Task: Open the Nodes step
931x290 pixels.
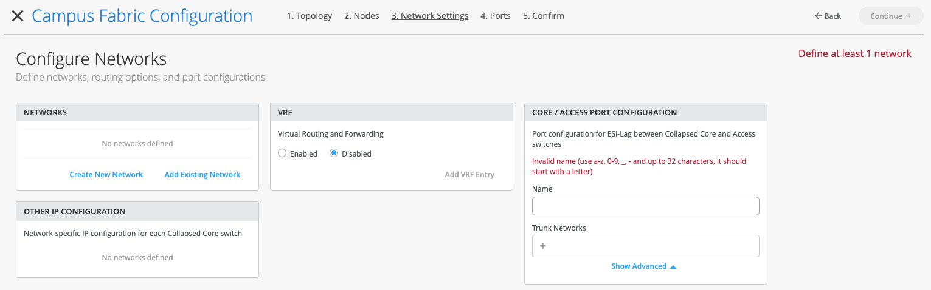Action: (x=361, y=16)
